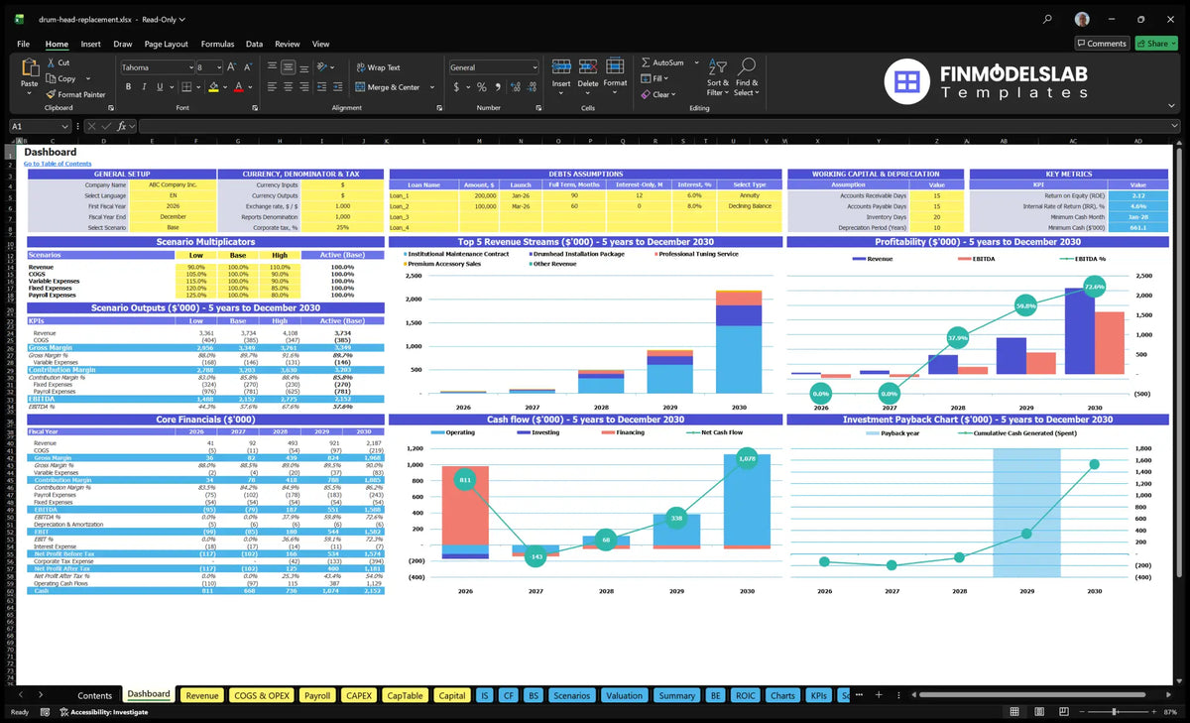Open the Name Box dropdown arrow
The image size is (1190, 723).
pos(64,127)
